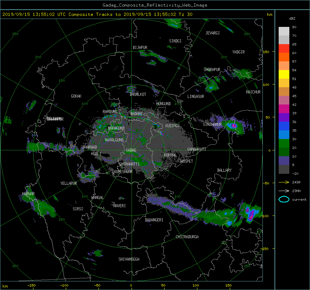
Task: Click the white 23MN arrow legend icon
Action: point(284,191)
